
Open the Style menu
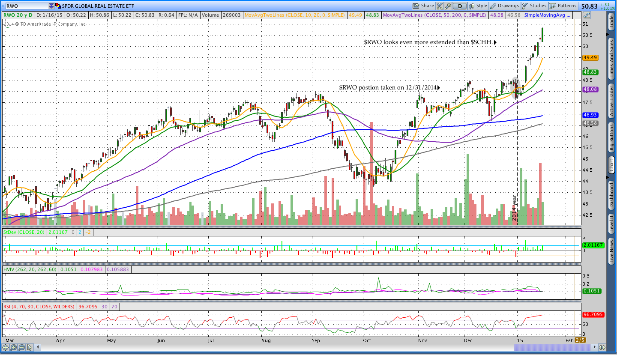[478, 6]
